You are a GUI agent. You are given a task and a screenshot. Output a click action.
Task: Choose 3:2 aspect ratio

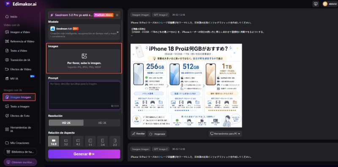tap(66, 141)
